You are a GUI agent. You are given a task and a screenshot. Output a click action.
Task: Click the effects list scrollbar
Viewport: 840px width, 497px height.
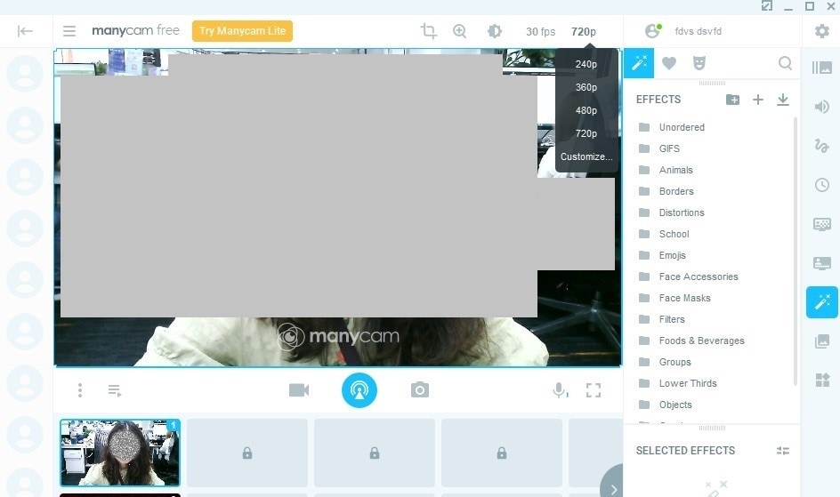(x=795, y=252)
